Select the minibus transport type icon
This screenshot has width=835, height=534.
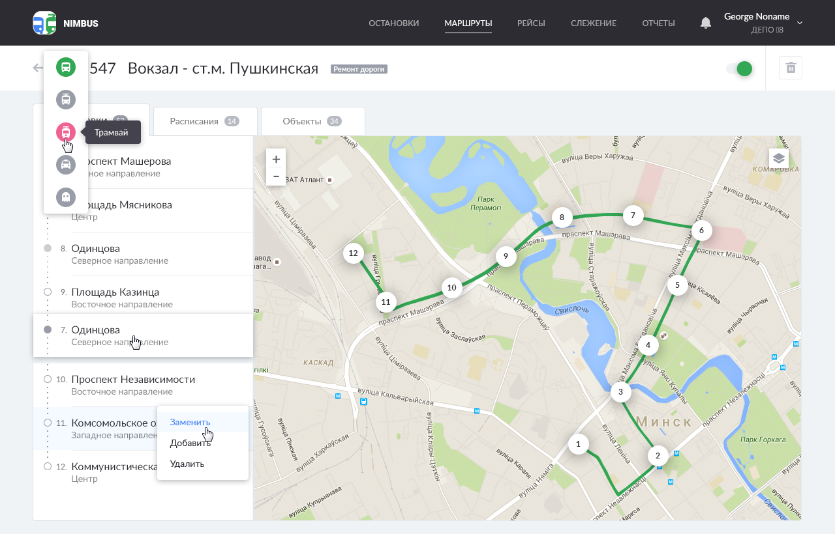65,165
